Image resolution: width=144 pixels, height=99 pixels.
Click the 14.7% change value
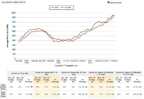coord(109,94)
